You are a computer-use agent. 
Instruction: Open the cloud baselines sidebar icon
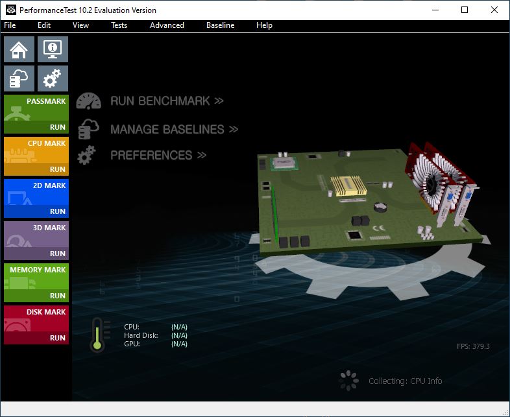(19, 78)
